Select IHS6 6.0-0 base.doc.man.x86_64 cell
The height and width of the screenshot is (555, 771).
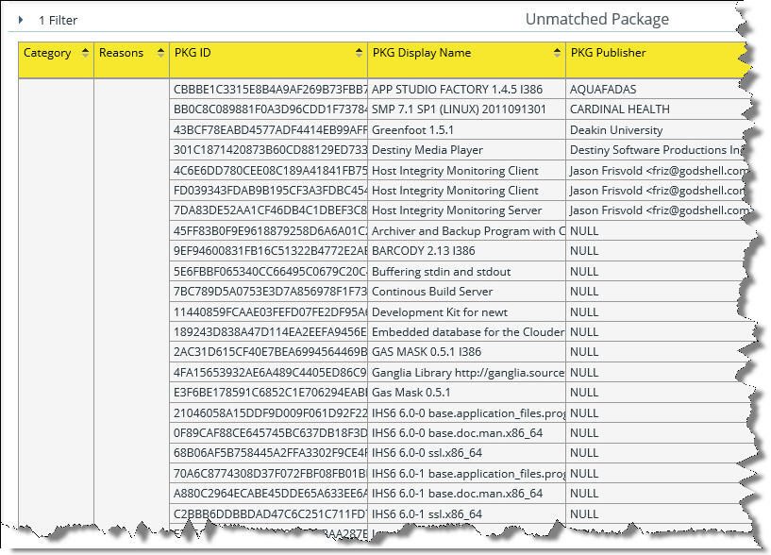(x=466, y=433)
